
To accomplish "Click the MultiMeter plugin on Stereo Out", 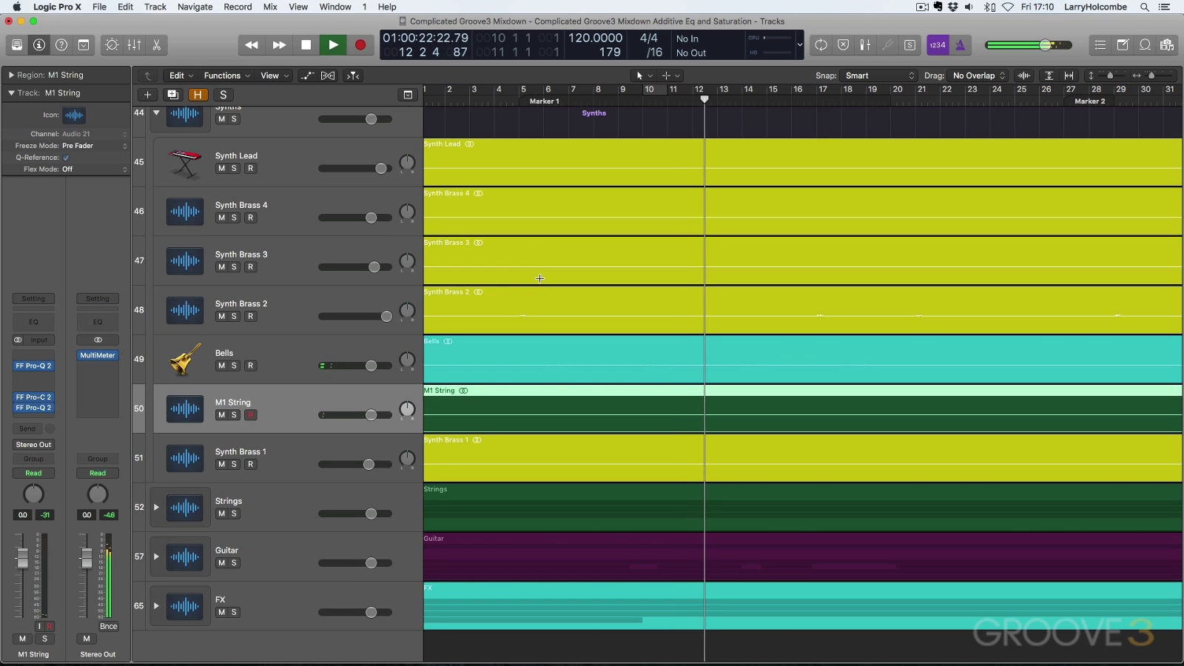I will (98, 355).
